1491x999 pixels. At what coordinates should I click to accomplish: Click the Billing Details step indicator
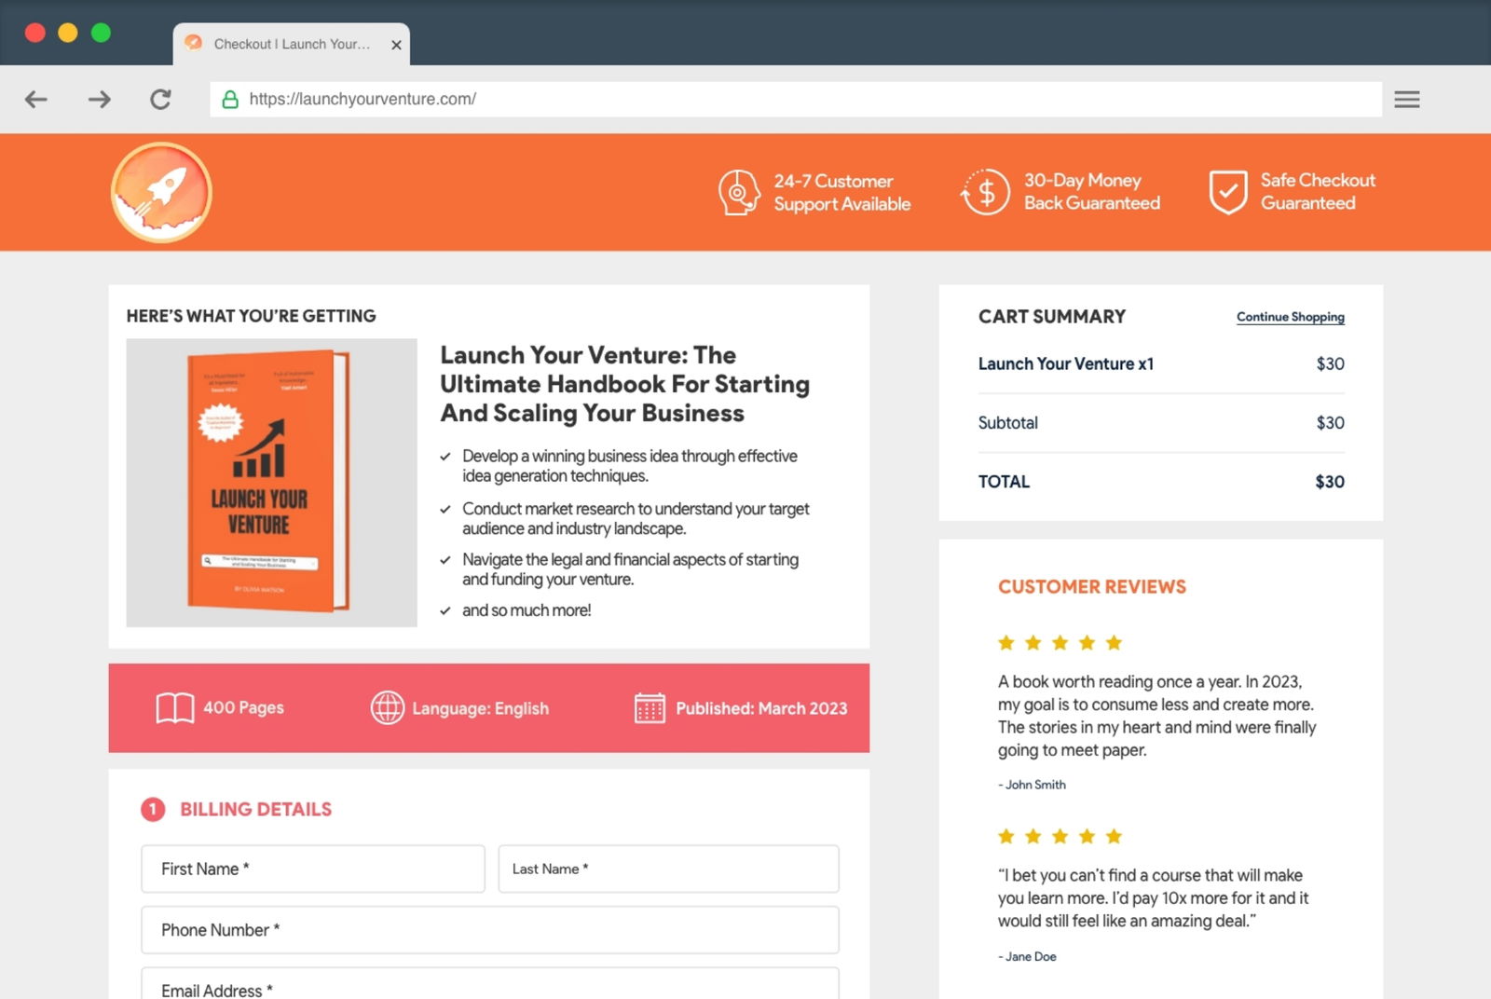pos(153,809)
